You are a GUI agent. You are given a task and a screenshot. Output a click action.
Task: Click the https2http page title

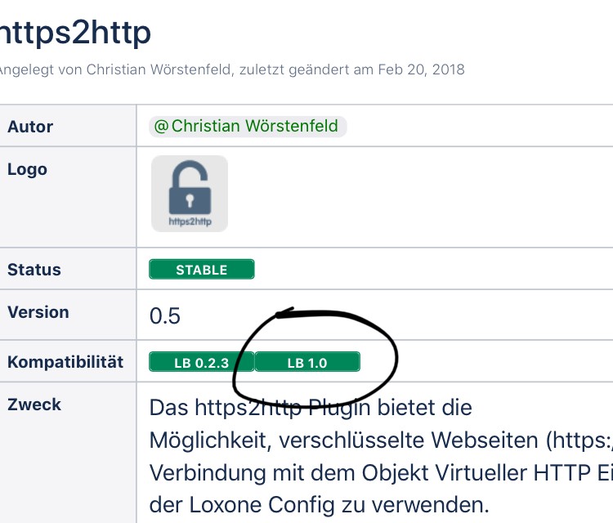(x=75, y=33)
